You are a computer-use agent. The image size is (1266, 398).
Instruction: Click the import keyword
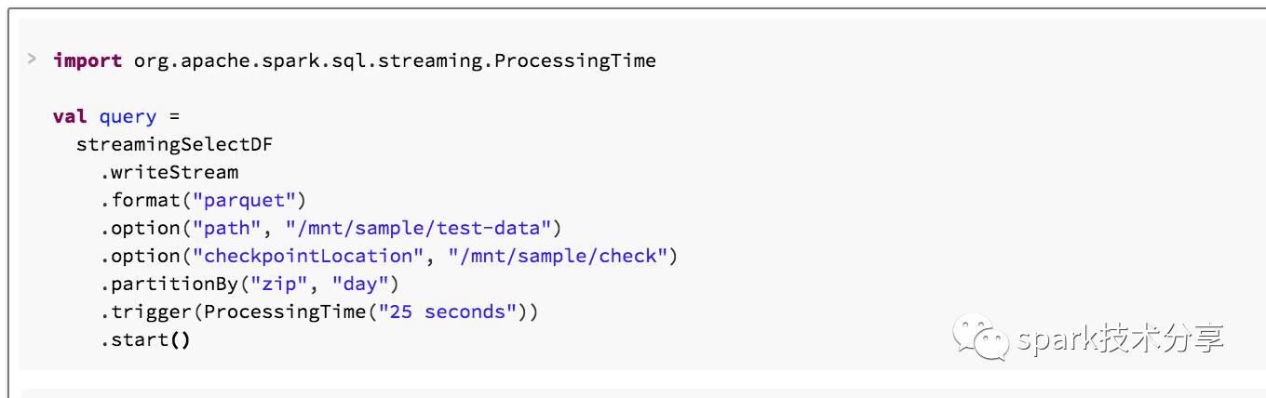click(x=88, y=61)
